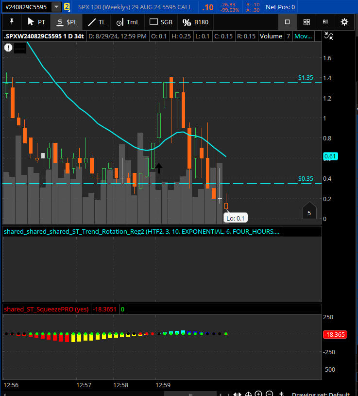Open chart settings gear

pyautogui.click(x=344, y=22)
